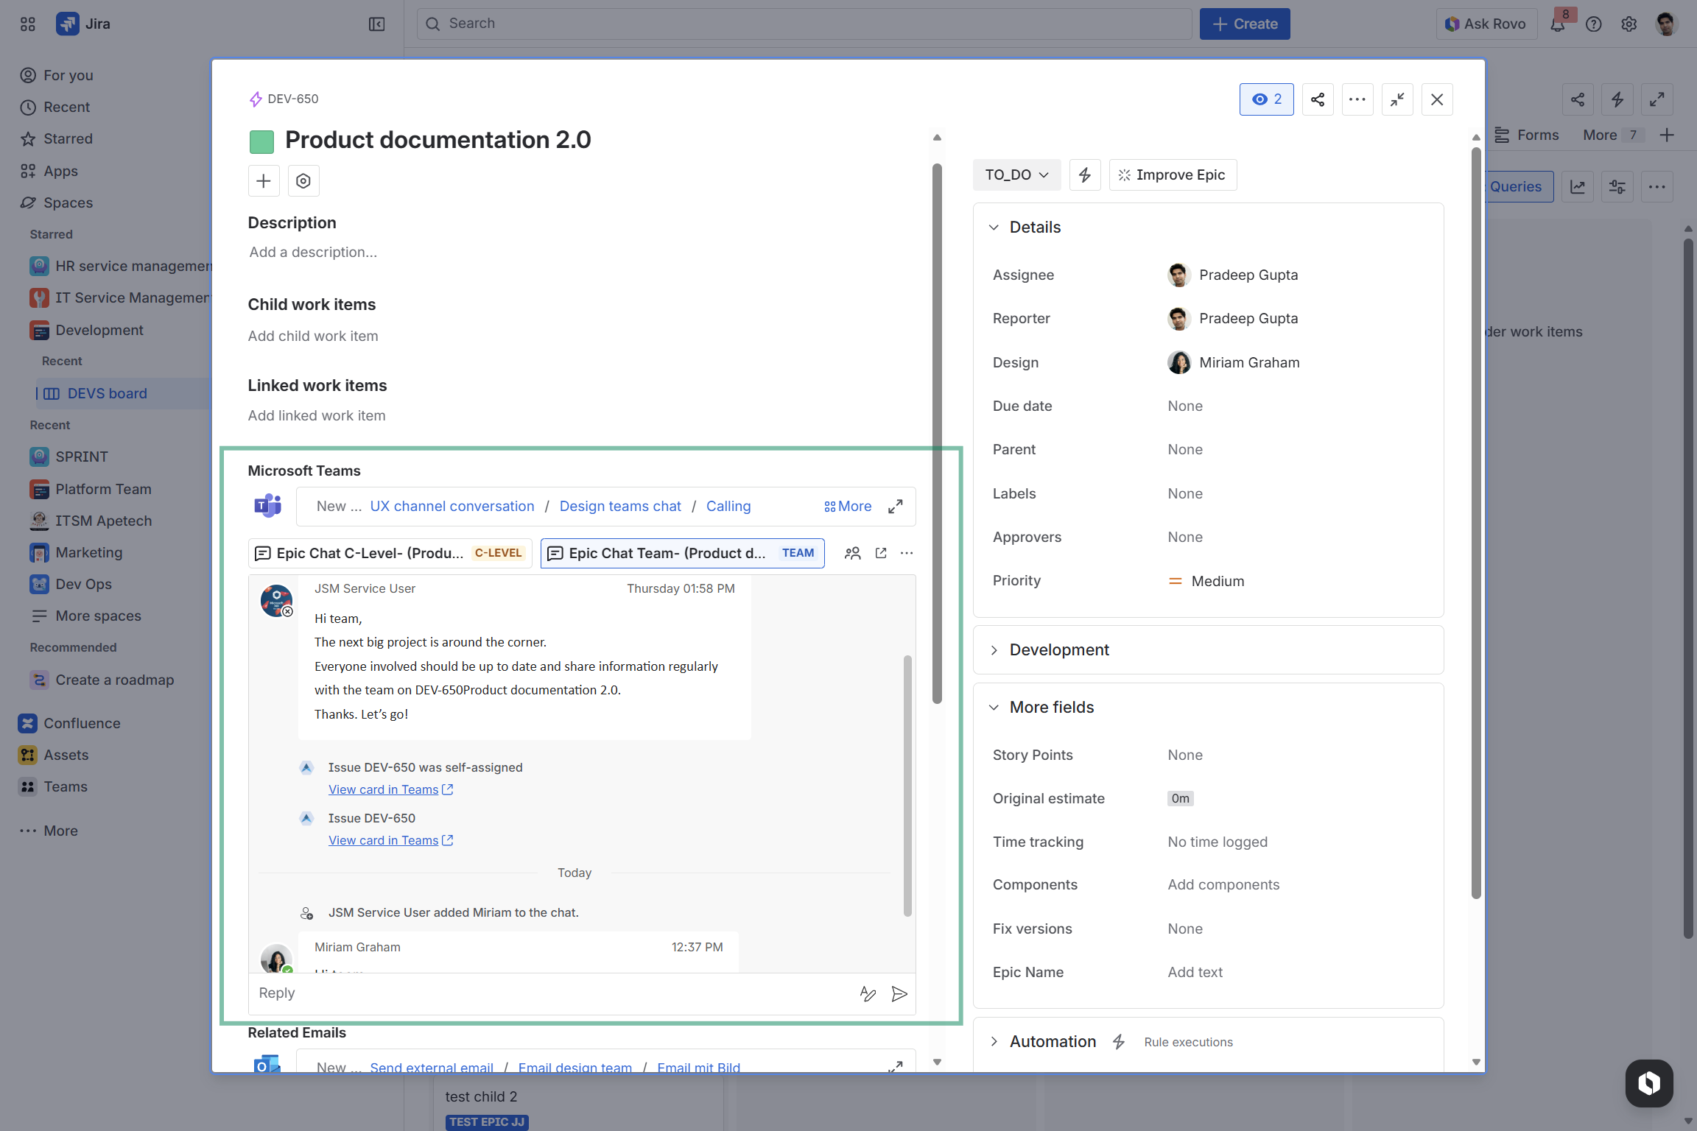Image resolution: width=1697 pixels, height=1131 pixels.
Task: Click the automation lightning icon beside TO_DO
Action: [x=1085, y=175]
